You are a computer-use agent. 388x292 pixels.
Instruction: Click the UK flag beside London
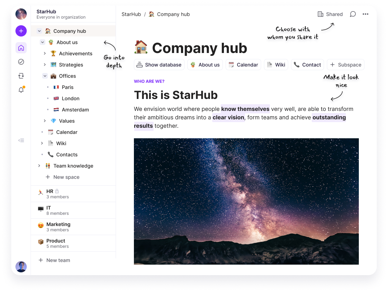[56, 98]
